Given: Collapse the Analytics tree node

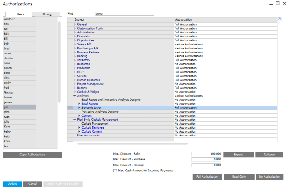Looking at the screenshot, I should (75, 96).
